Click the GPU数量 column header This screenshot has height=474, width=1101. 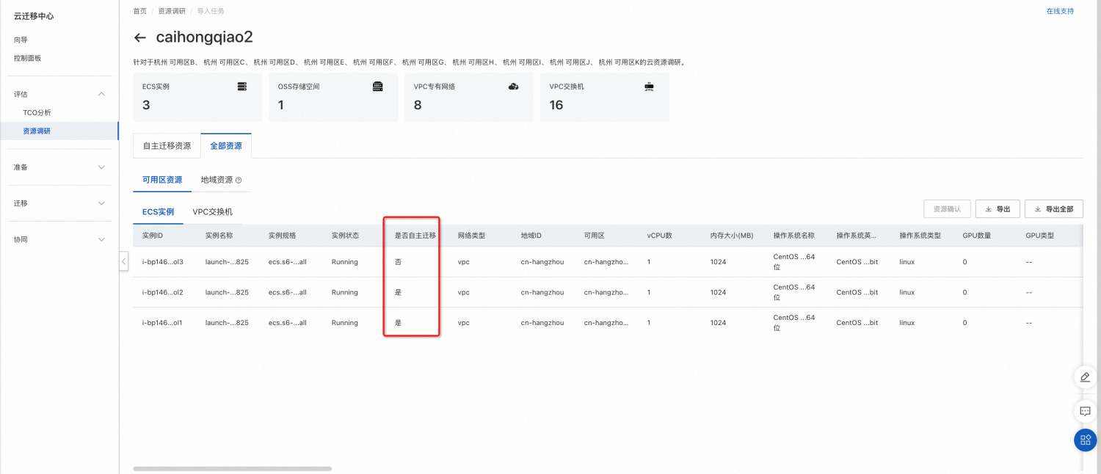(977, 236)
